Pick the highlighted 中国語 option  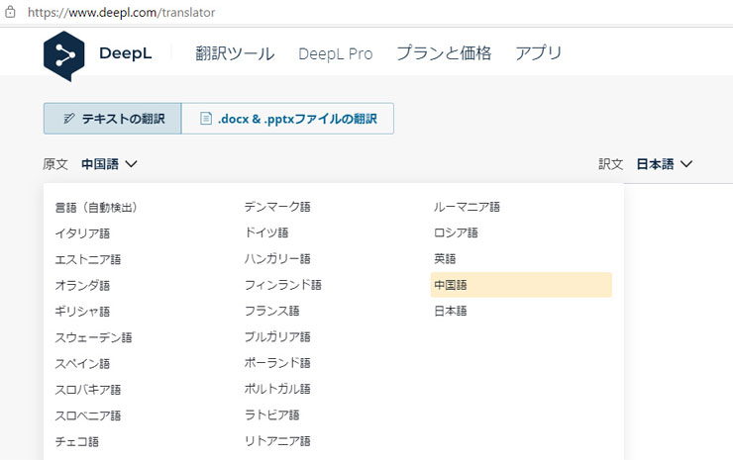(521, 285)
